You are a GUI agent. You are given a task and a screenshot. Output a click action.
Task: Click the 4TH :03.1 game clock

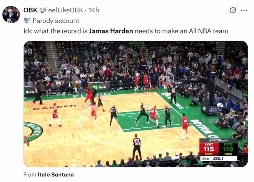219,159
